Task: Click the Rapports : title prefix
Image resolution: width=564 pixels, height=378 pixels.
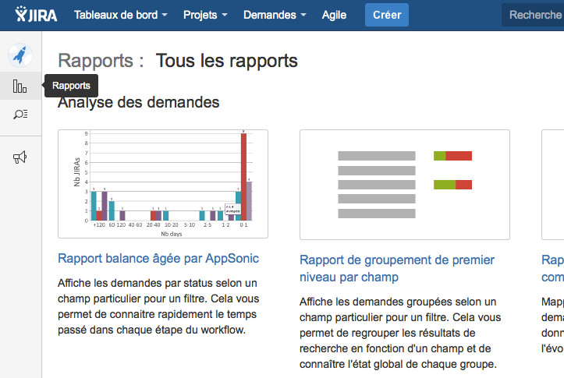Action: tap(101, 61)
